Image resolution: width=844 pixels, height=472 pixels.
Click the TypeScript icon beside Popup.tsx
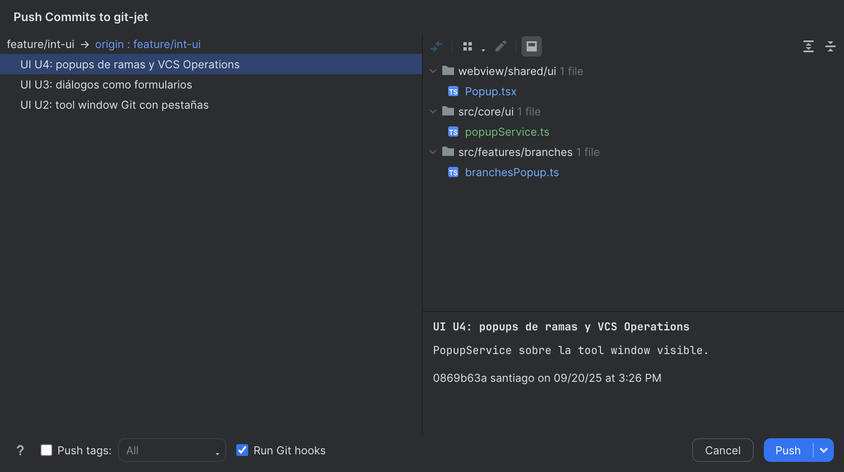click(x=453, y=91)
